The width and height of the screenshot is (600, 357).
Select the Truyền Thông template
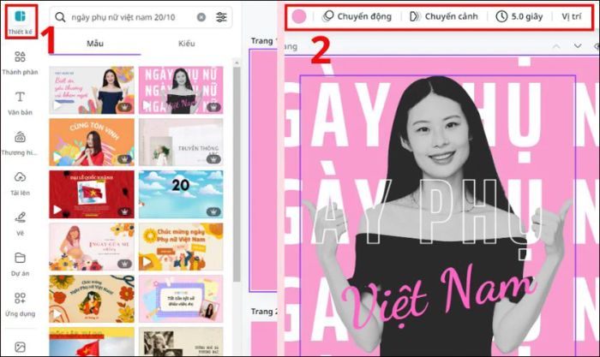(181, 142)
